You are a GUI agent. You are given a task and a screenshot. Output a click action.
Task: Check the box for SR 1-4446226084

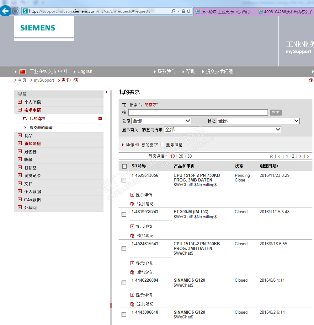(124, 283)
